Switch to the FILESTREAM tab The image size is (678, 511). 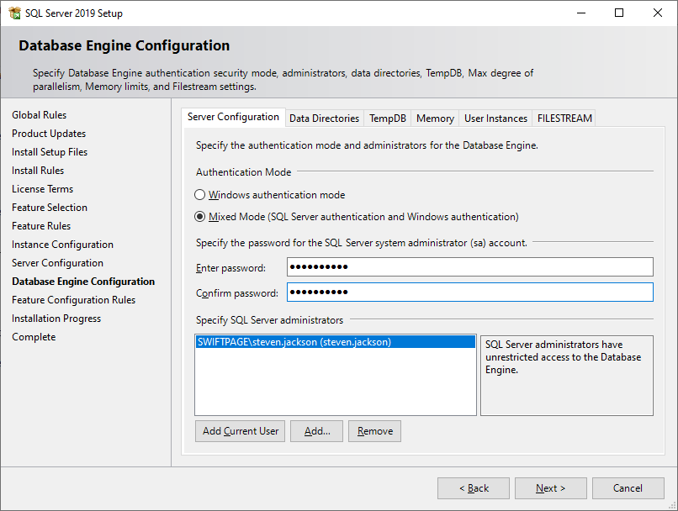(x=564, y=119)
